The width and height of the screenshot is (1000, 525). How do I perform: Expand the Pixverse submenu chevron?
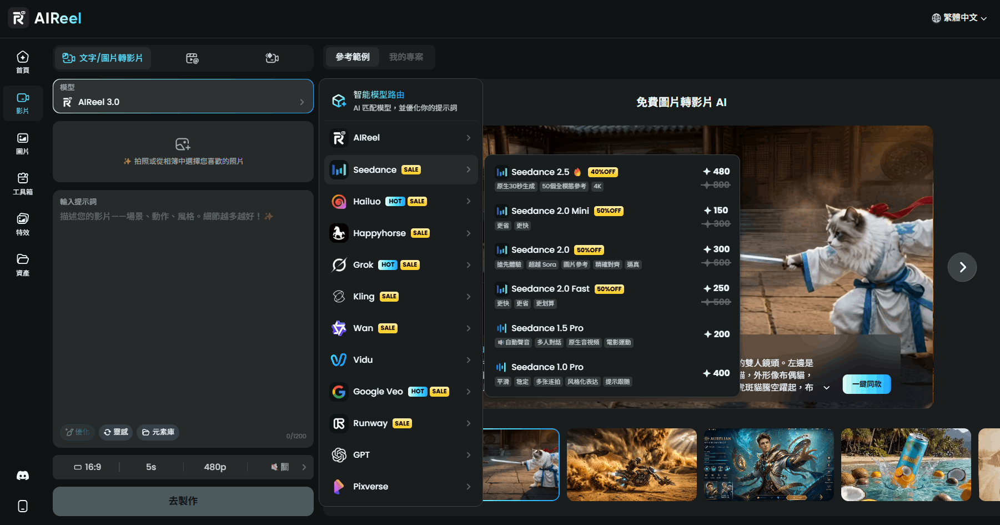click(469, 487)
